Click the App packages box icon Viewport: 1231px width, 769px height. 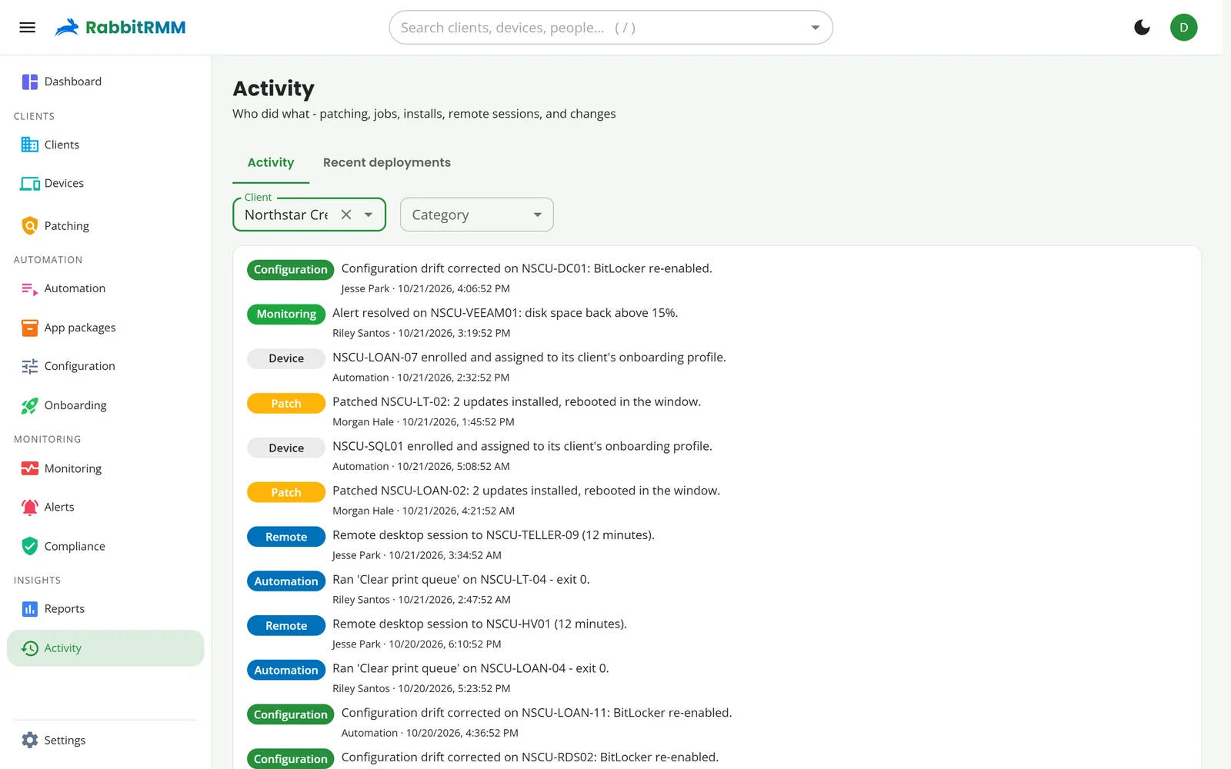tap(30, 328)
